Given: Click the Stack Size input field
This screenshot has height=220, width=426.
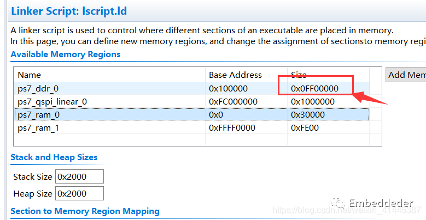Looking at the screenshot, I should point(79,176).
